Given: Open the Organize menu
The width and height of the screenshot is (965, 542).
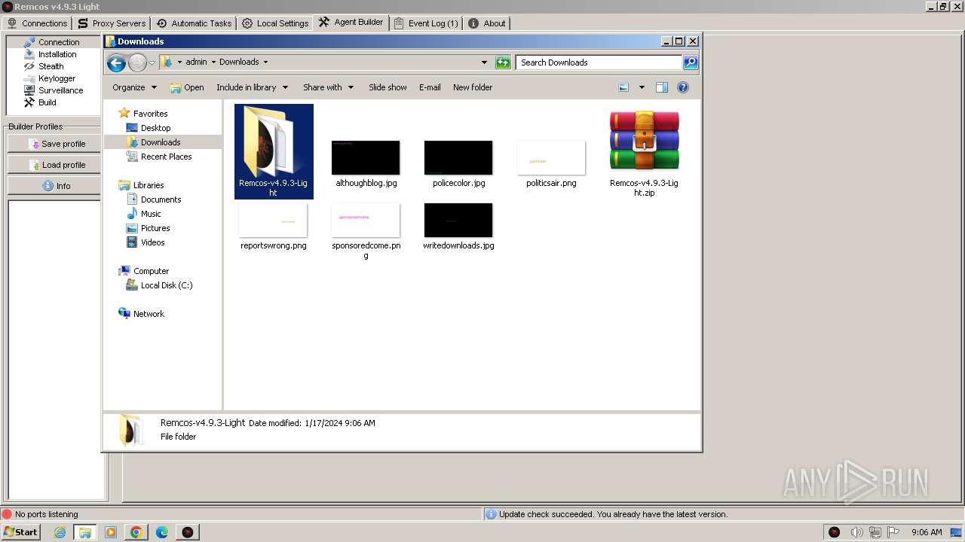Looking at the screenshot, I should pos(134,87).
